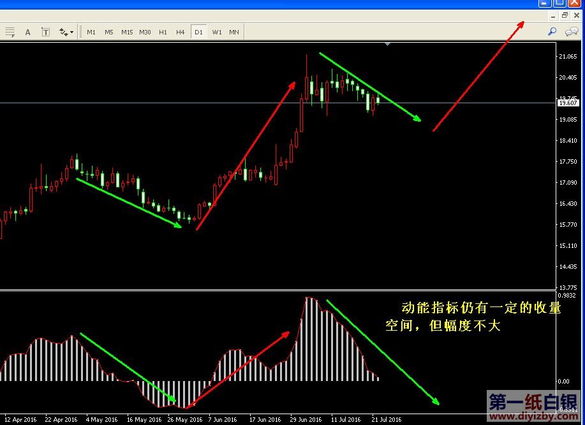Select the Text Label tool

pos(46,32)
